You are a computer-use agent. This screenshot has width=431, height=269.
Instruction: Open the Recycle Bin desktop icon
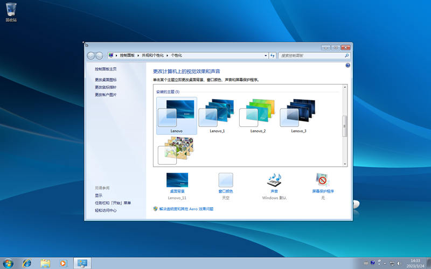[11, 12]
